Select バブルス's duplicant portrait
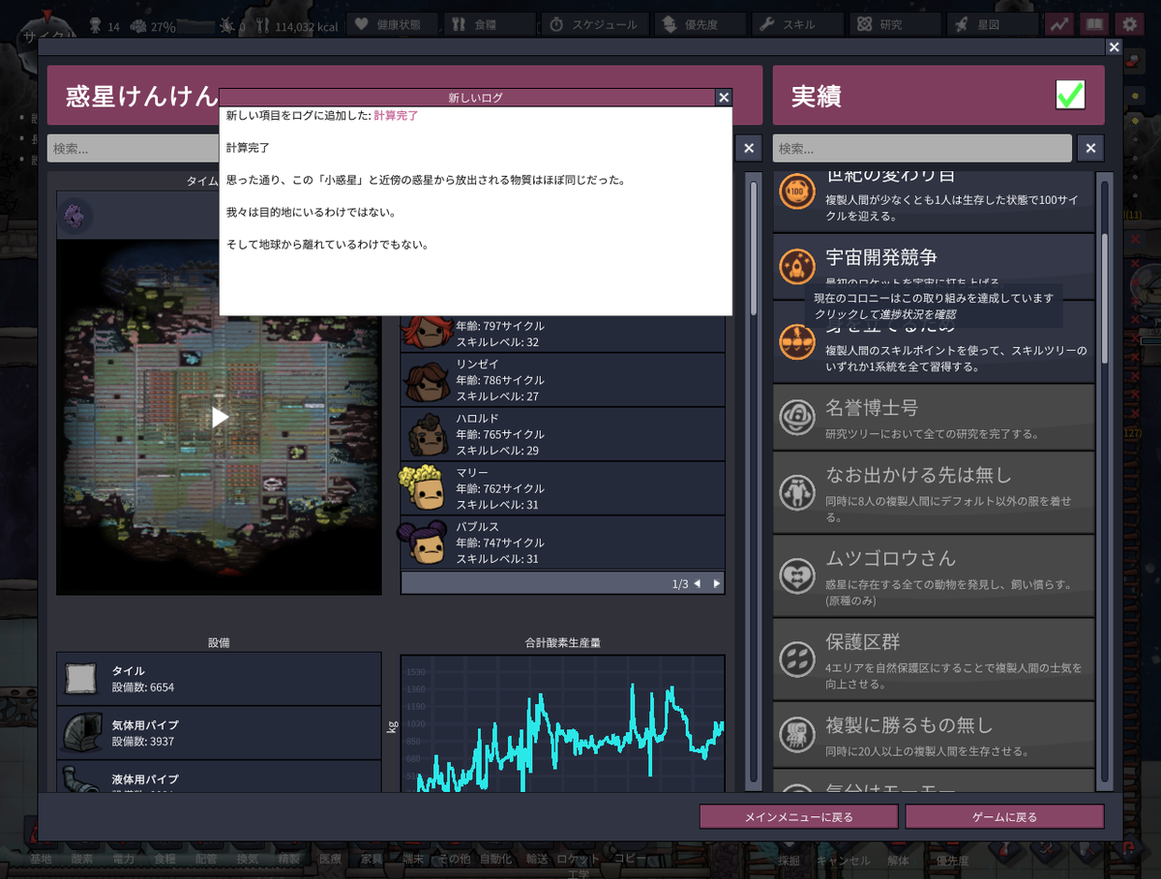This screenshot has width=1161, height=879. click(x=425, y=542)
